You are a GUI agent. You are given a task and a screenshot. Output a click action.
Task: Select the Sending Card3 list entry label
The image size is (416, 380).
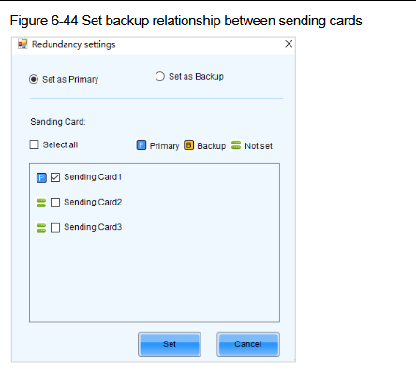point(93,227)
